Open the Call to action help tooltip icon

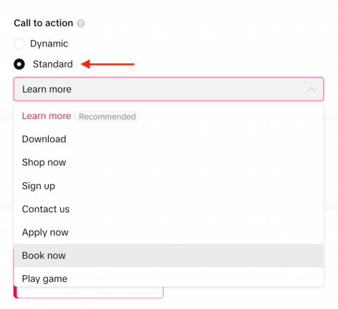click(80, 24)
